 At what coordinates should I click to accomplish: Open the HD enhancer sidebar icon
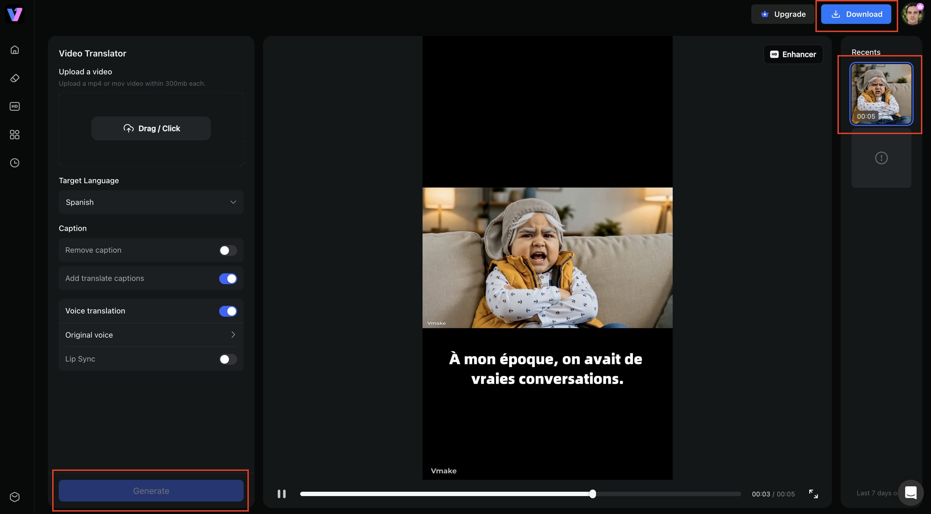point(15,106)
